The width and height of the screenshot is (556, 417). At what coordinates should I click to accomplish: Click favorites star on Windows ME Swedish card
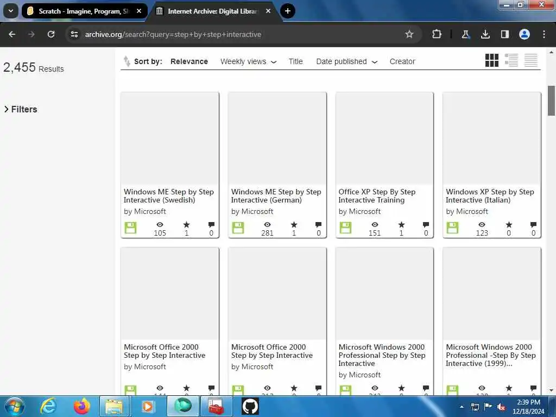pyautogui.click(x=187, y=224)
